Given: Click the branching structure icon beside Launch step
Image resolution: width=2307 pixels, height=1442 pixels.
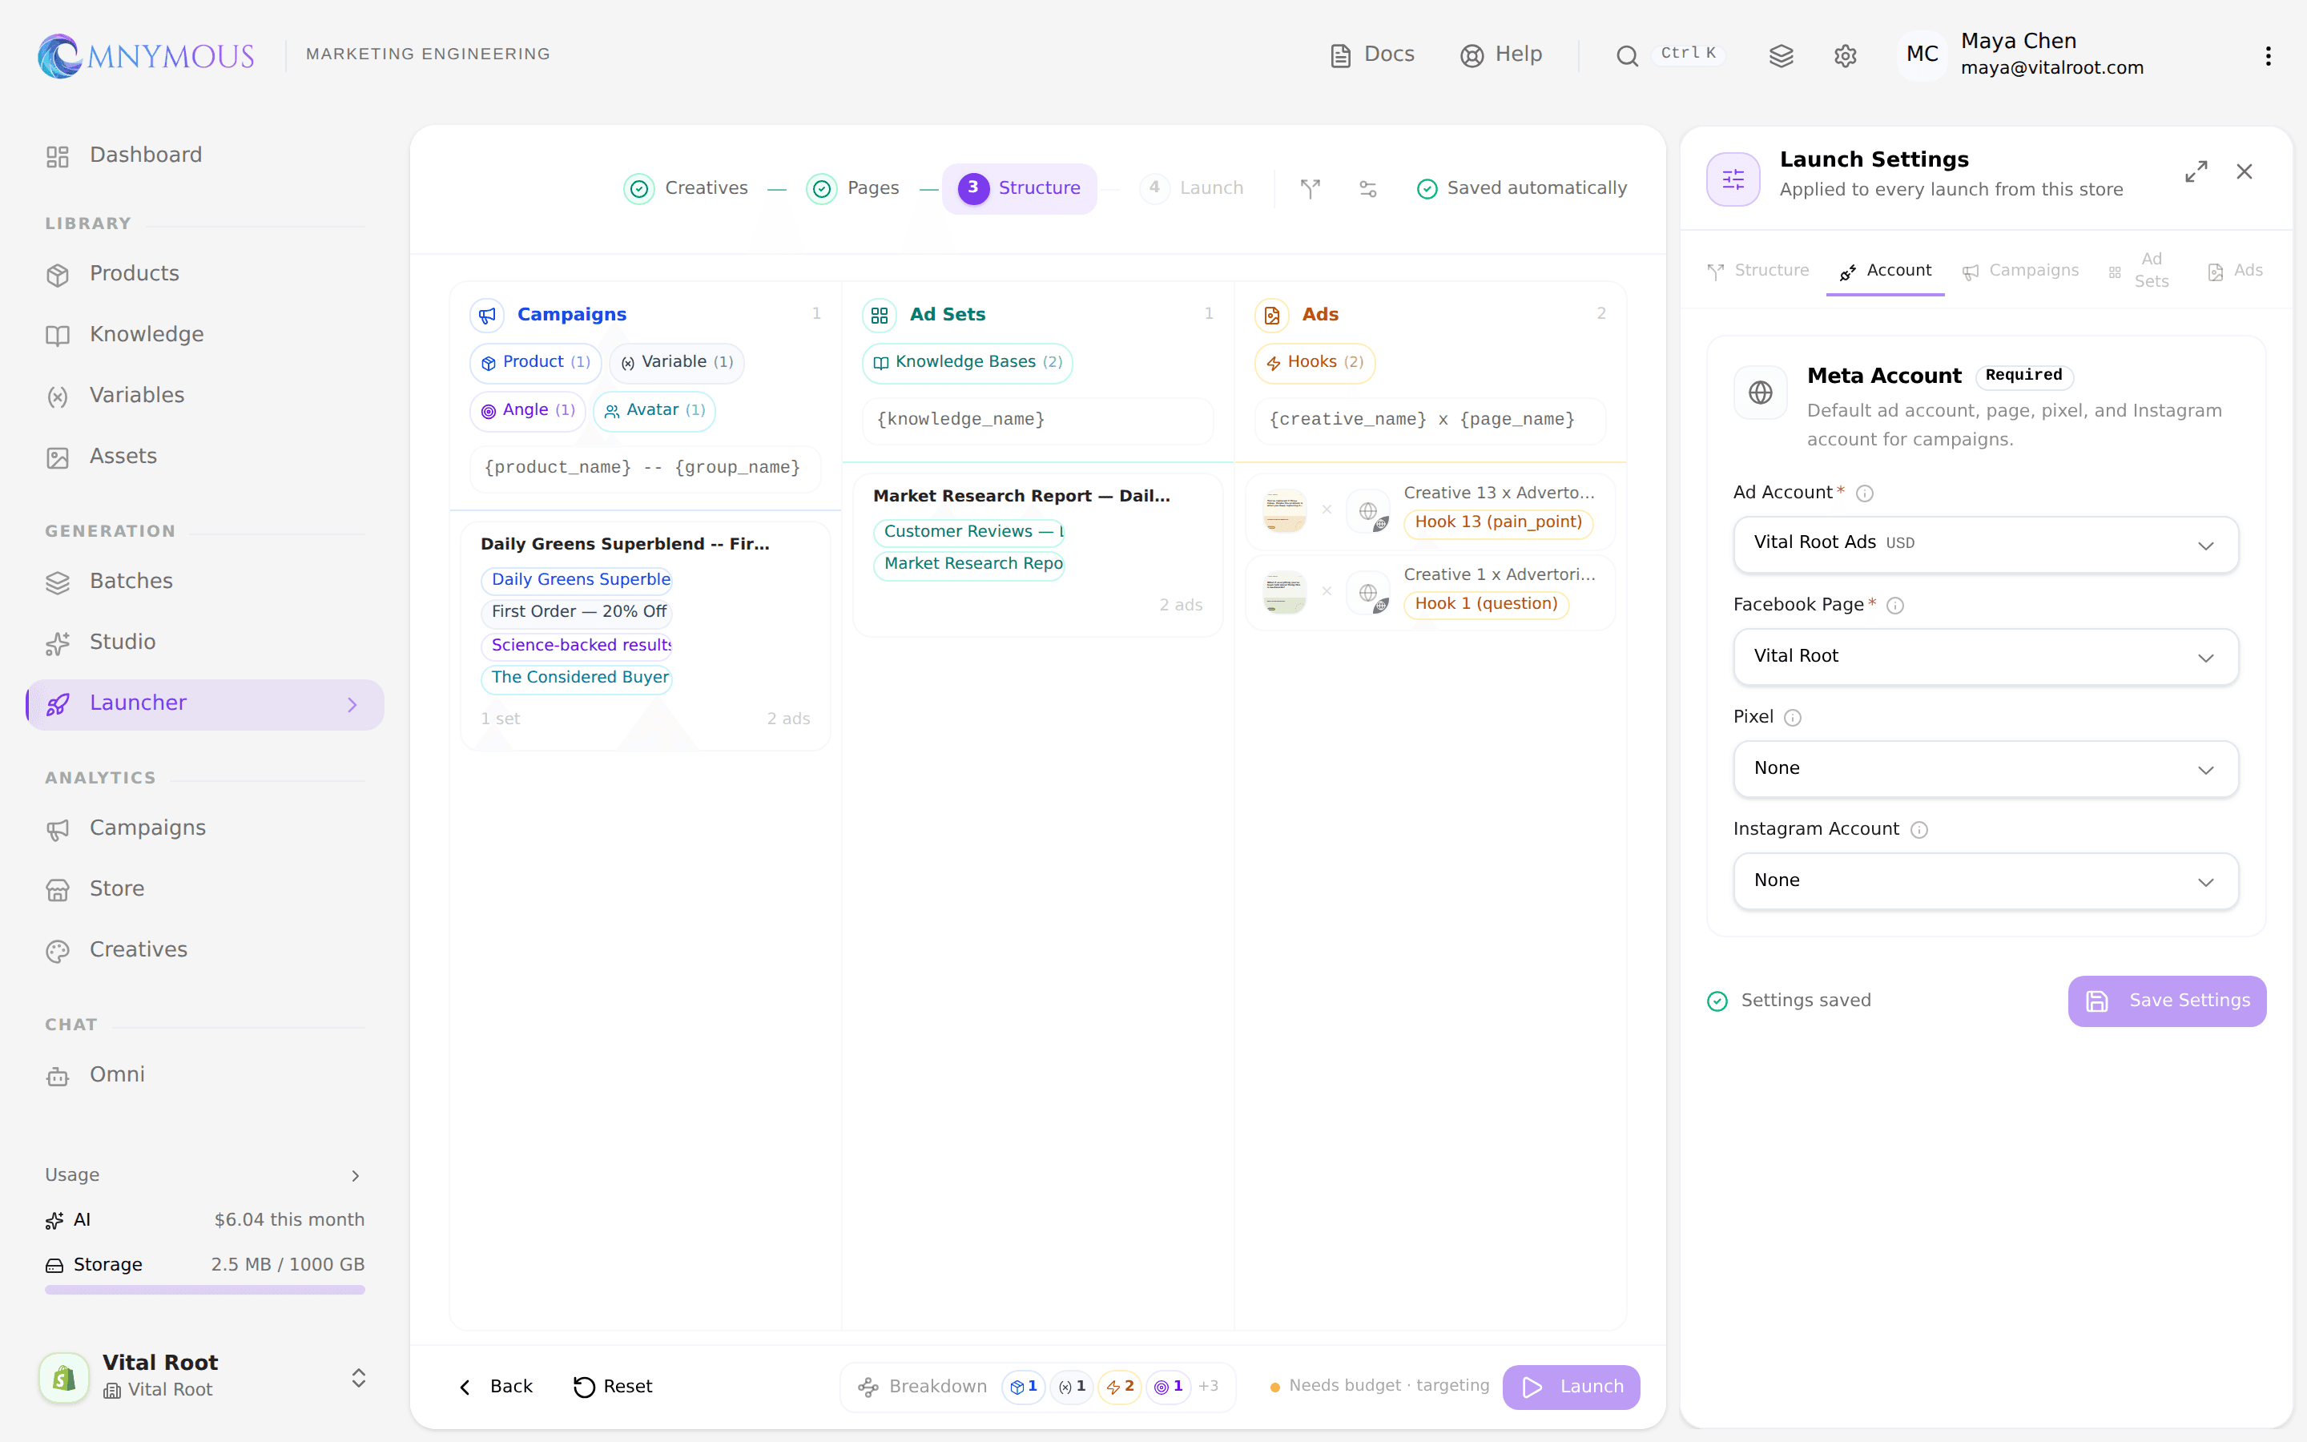Looking at the screenshot, I should click(1311, 188).
